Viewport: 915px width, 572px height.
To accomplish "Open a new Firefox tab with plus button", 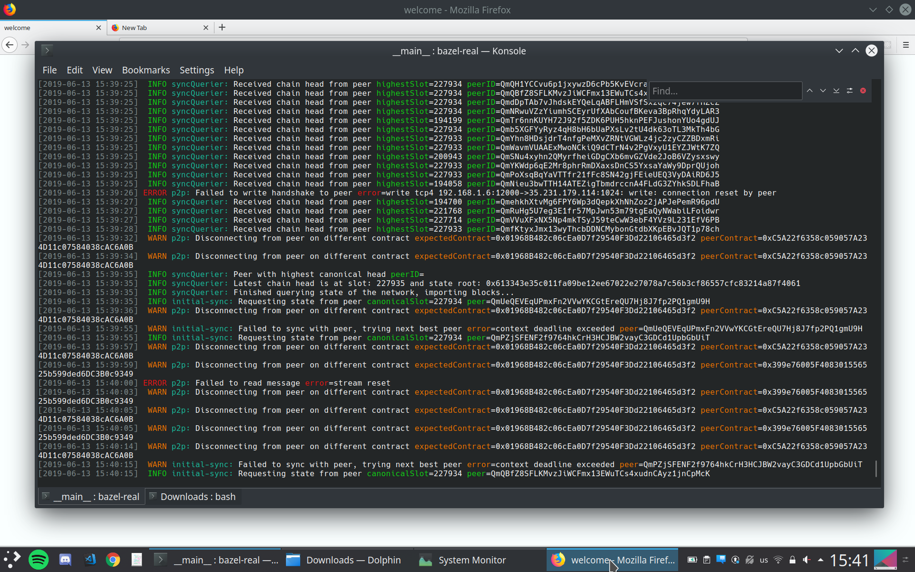I will tap(222, 27).
